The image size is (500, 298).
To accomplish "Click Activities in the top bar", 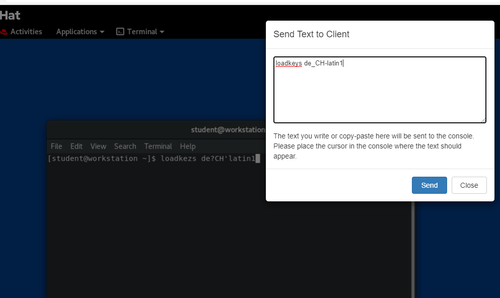I will coord(27,31).
